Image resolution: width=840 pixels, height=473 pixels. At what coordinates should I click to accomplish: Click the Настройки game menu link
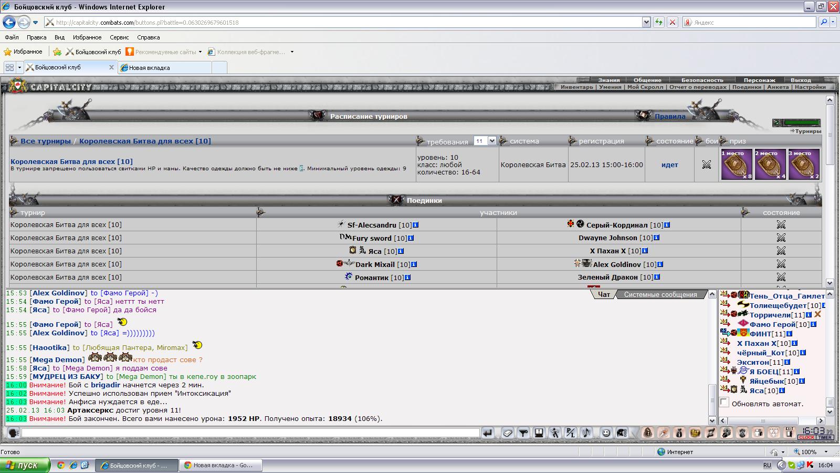point(810,87)
